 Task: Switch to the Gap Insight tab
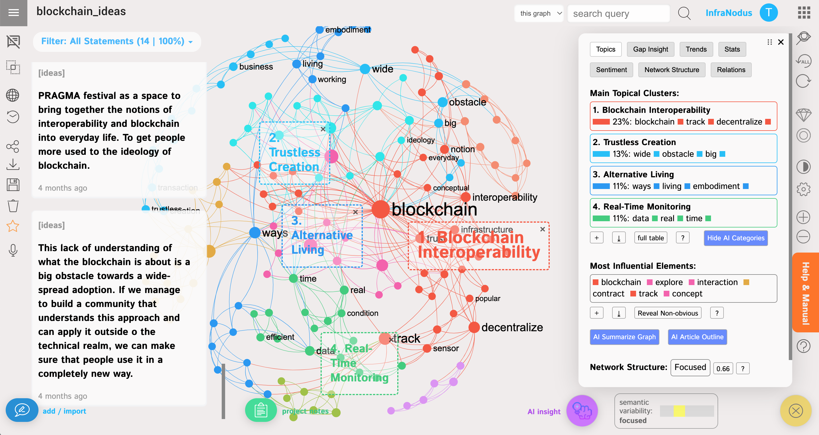click(650, 49)
